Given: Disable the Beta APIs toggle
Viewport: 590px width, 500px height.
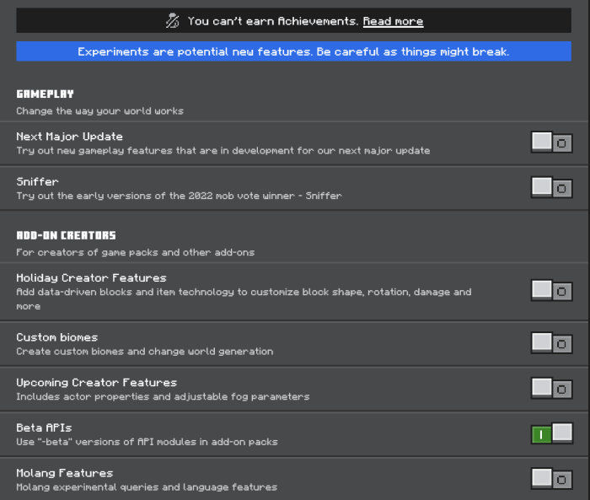Looking at the screenshot, I should [x=551, y=434].
